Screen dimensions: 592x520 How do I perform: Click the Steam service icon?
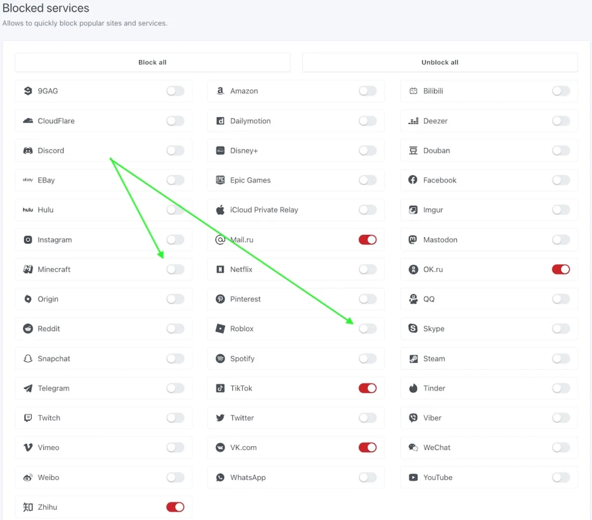click(413, 359)
